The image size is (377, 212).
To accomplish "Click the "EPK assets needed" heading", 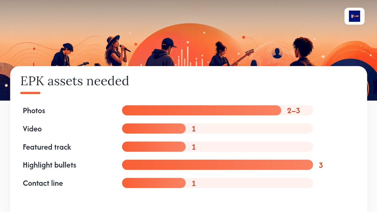I will (75, 81).
